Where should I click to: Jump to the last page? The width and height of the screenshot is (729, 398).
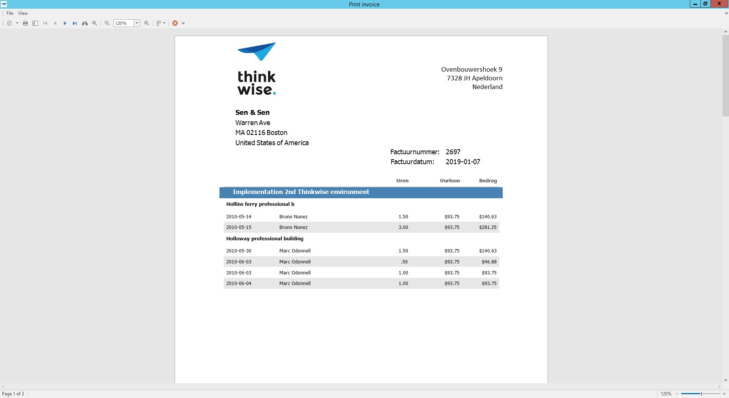[x=75, y=23]
